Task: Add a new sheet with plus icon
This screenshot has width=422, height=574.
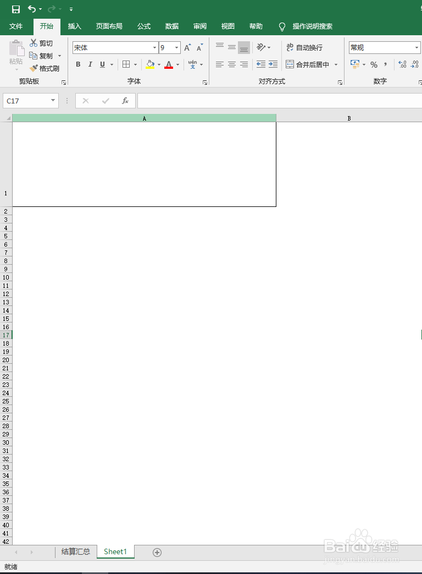Action: point(157,553)
